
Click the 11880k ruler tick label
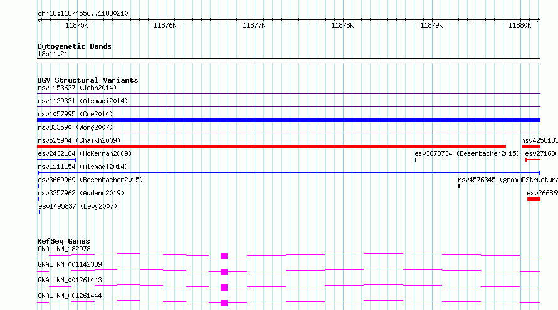pos(520,25)
